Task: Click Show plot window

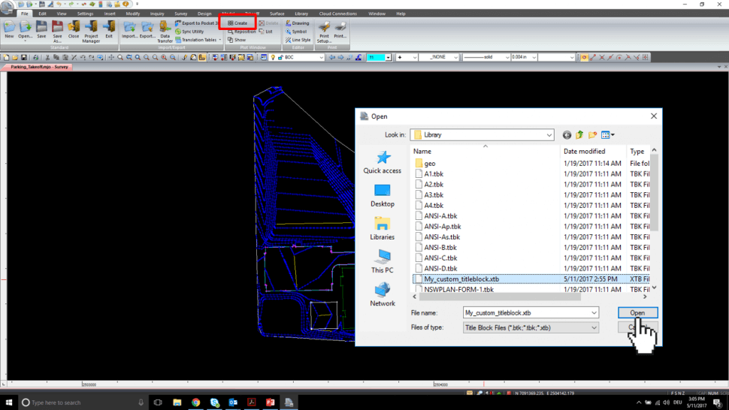Action: (x=237, y=40)
